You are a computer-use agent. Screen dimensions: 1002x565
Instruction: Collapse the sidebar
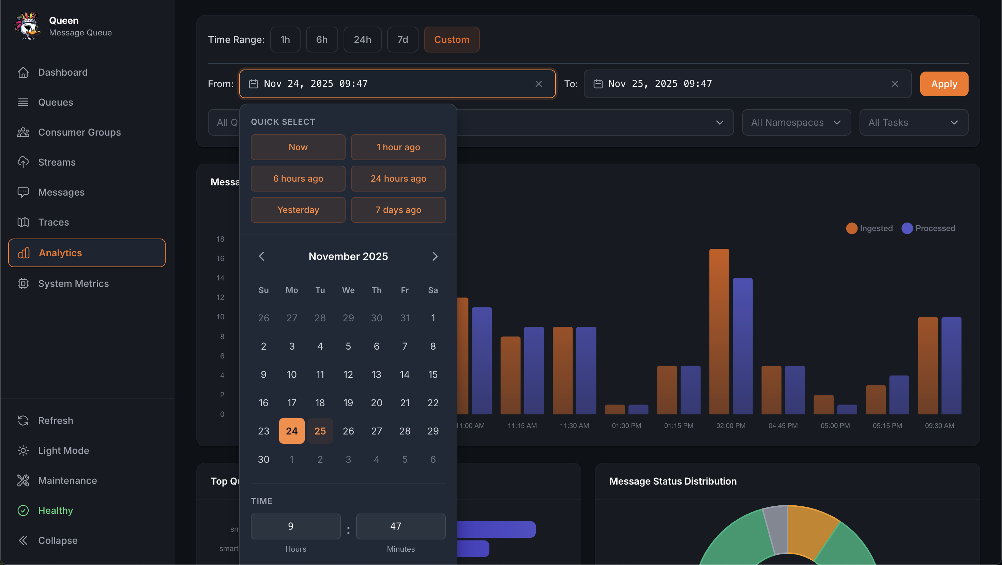click(23, 540)
